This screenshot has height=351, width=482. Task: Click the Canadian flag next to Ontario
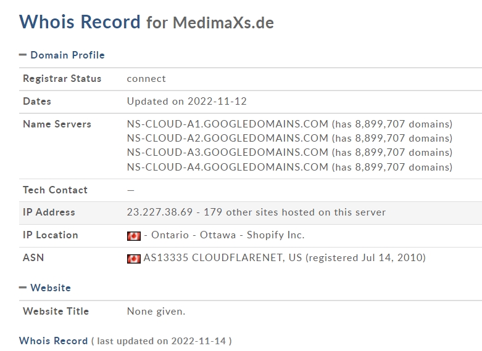coord(134,236)
